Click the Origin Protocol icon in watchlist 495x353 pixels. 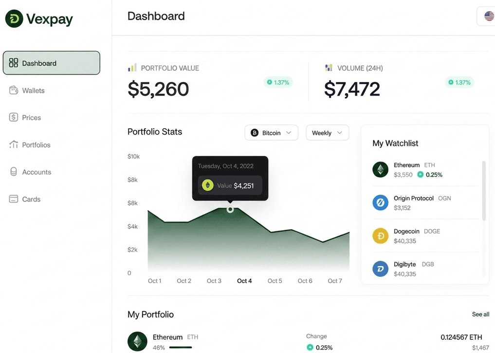pos(381,202)
